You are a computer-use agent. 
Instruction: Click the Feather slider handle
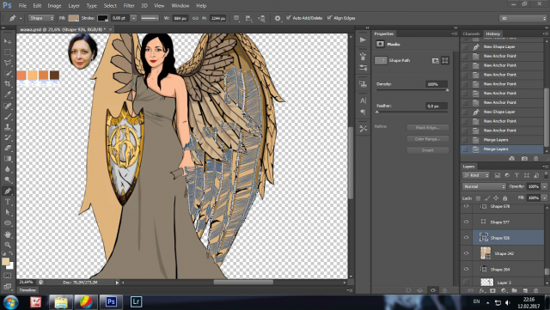coord(377,112)
